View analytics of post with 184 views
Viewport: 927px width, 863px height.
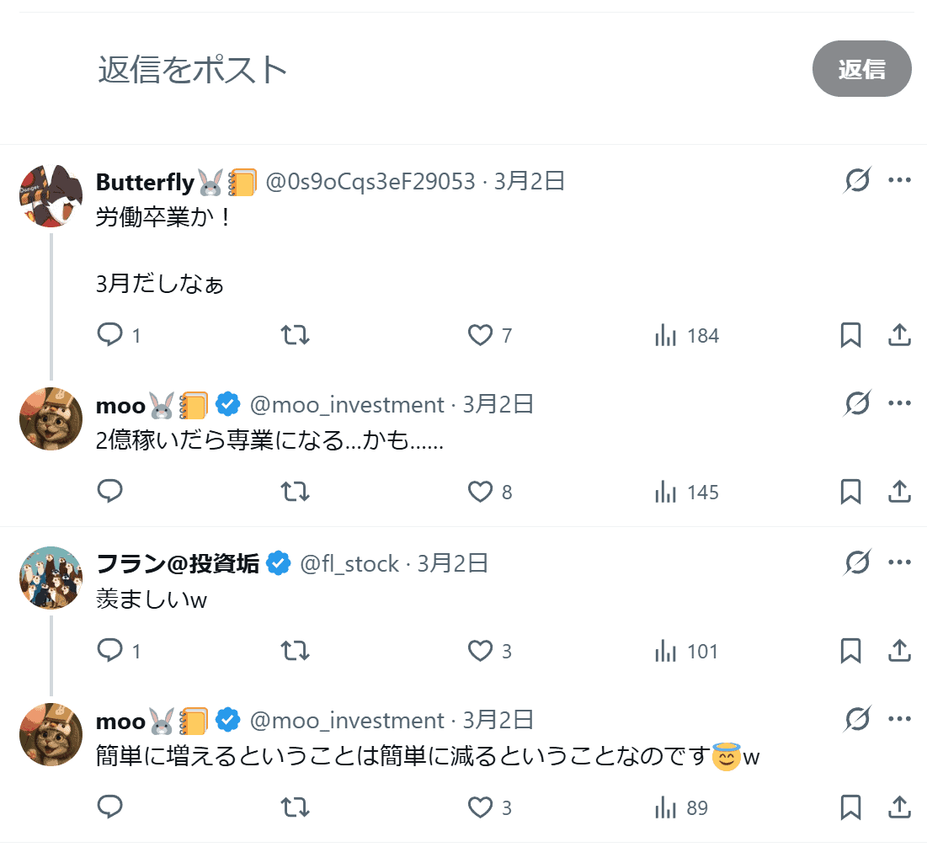point(666,335)
